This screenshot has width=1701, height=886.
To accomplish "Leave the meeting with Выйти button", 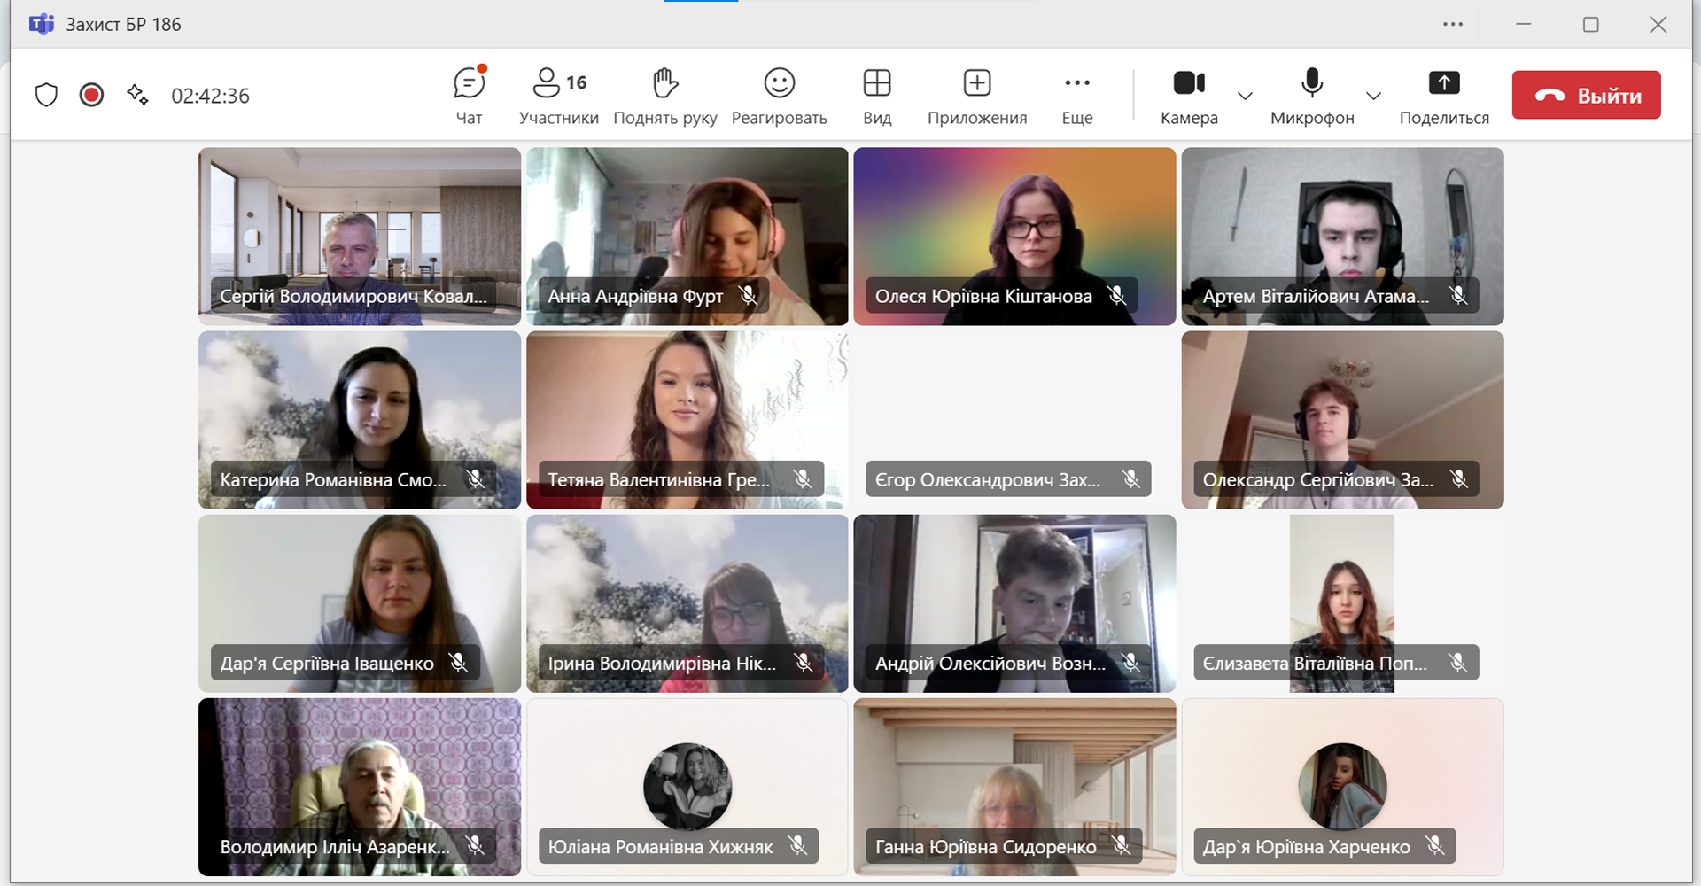I will [1586, 95].
